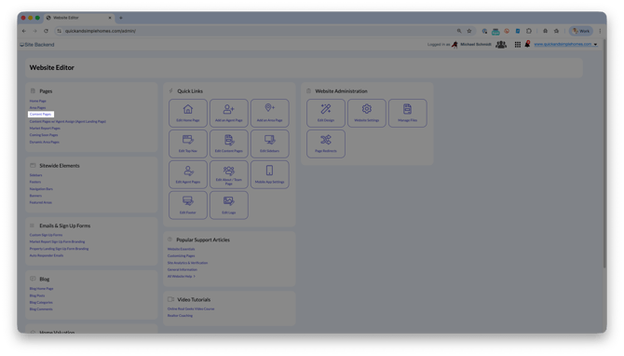This screenshot has height=356, width=624.
Task: Click the browser zoom magnifier icon
Action: click(459, 31)
